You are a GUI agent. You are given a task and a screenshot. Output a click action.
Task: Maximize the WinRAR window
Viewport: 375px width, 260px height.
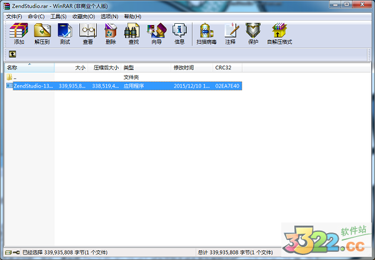point(346,4)
